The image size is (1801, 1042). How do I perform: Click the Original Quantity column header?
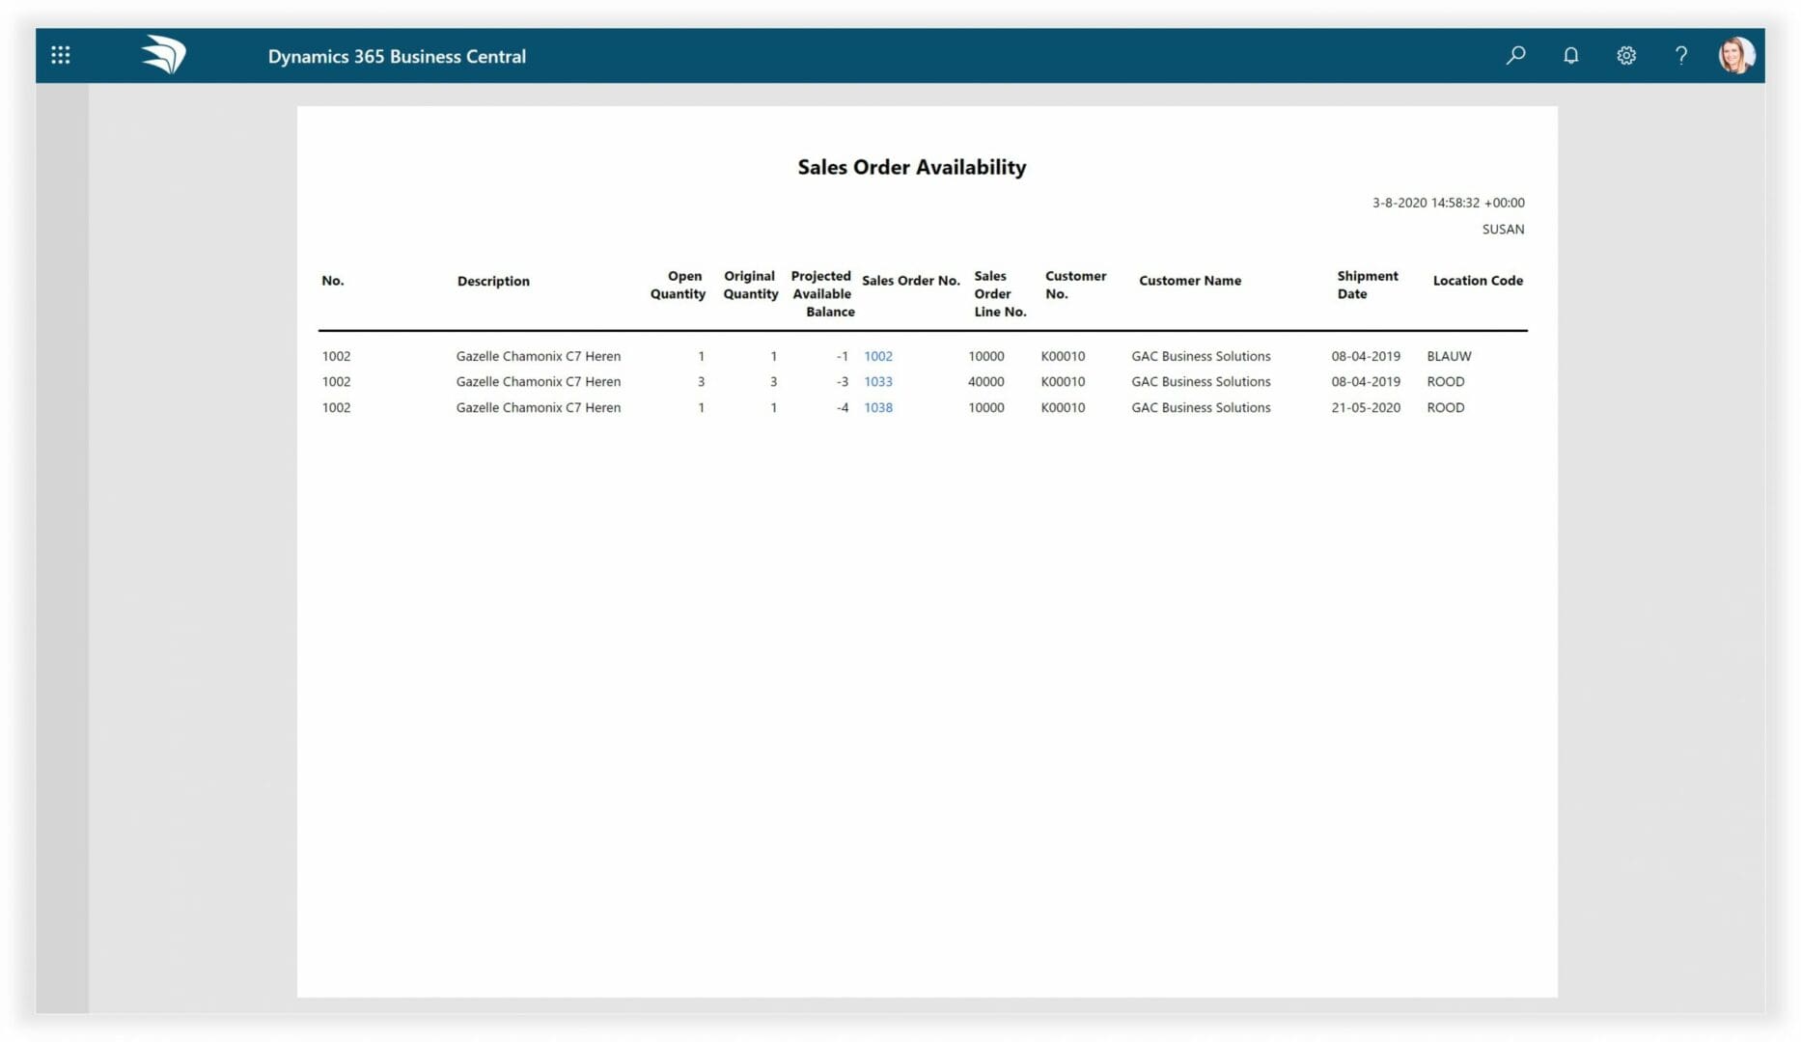(x=750, y=285)
